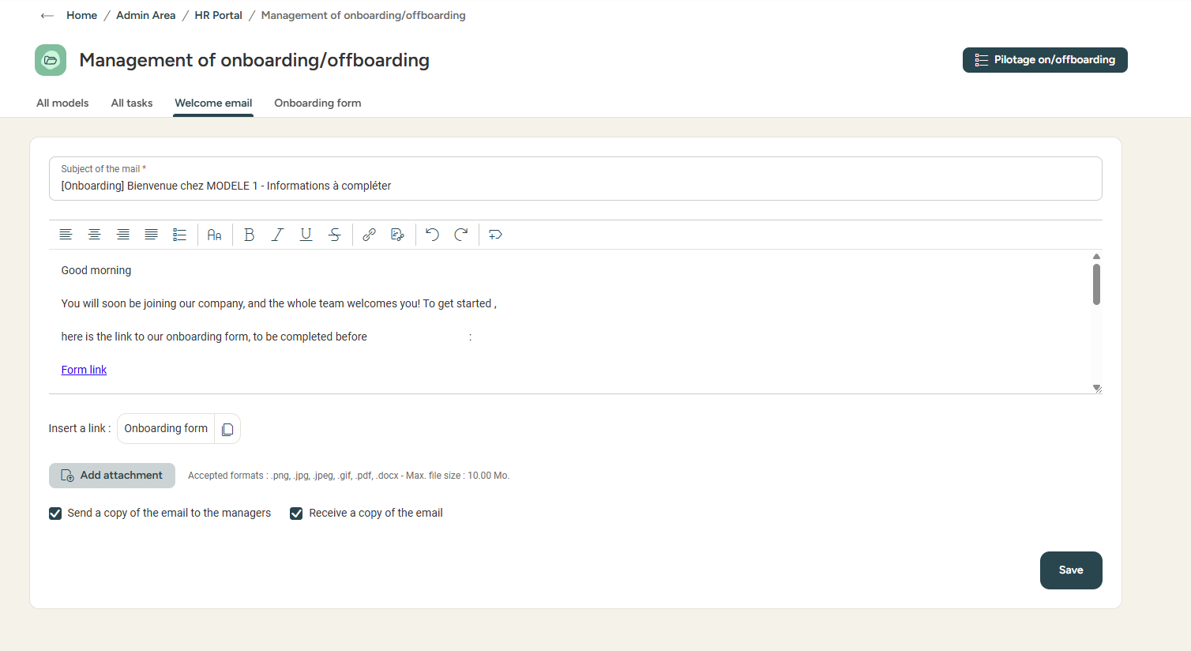
Task: Apply italic formatting
Action: [x=277, y=235]
